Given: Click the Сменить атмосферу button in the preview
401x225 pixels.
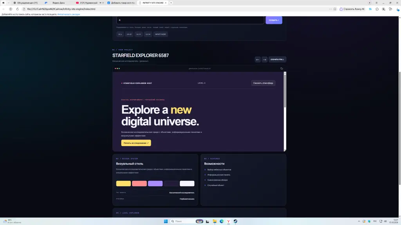Looking at the screenshot, I should coord(263,83).
